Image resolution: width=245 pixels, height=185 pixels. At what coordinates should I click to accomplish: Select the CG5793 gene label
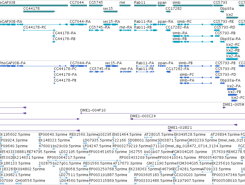point(220,3)
